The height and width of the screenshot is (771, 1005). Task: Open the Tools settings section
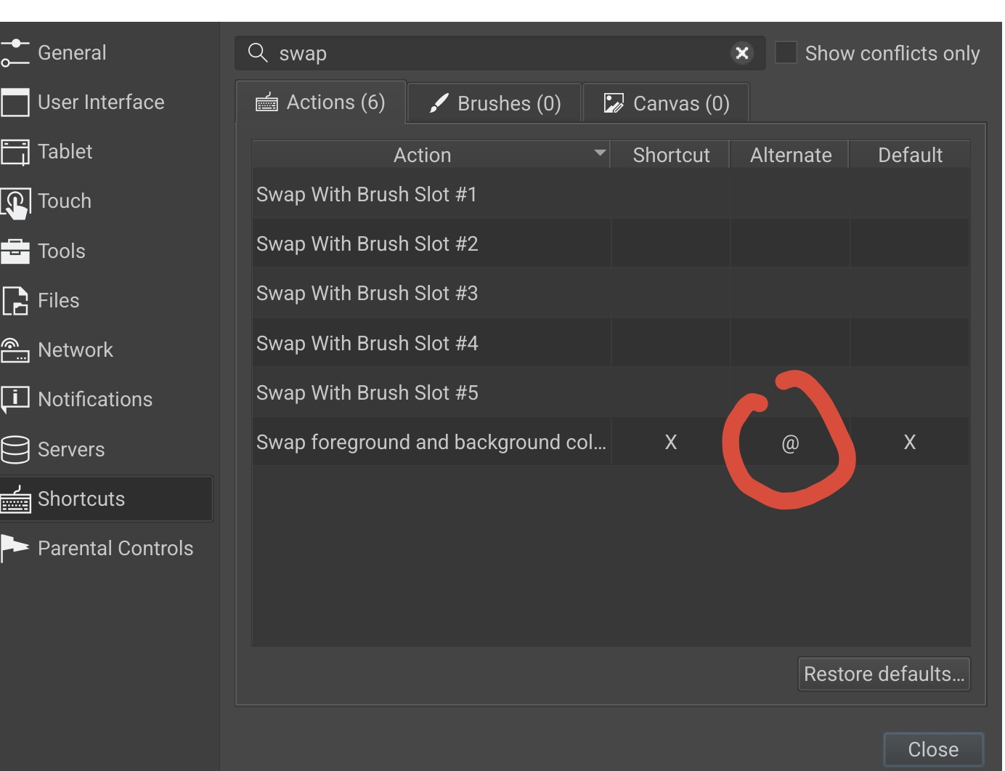pos(62,251)
